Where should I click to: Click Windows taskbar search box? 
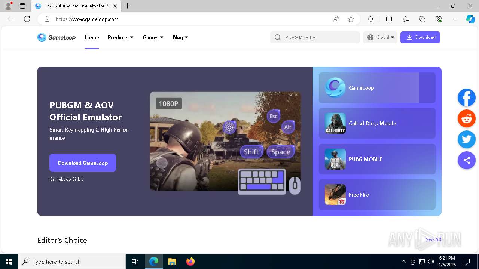pos(72,262)
